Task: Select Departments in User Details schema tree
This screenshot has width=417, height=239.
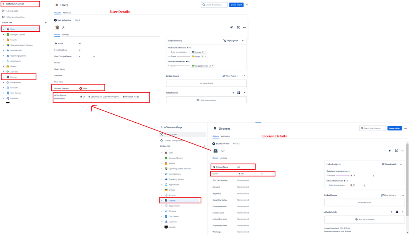Action: [x=16, y=83]
